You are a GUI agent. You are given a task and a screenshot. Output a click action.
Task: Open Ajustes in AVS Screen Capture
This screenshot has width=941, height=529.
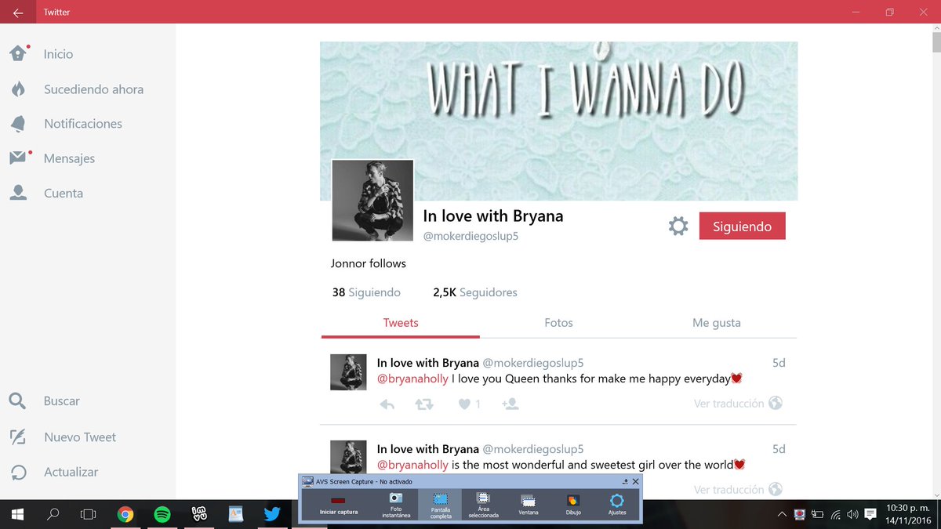tap(617, 505)
